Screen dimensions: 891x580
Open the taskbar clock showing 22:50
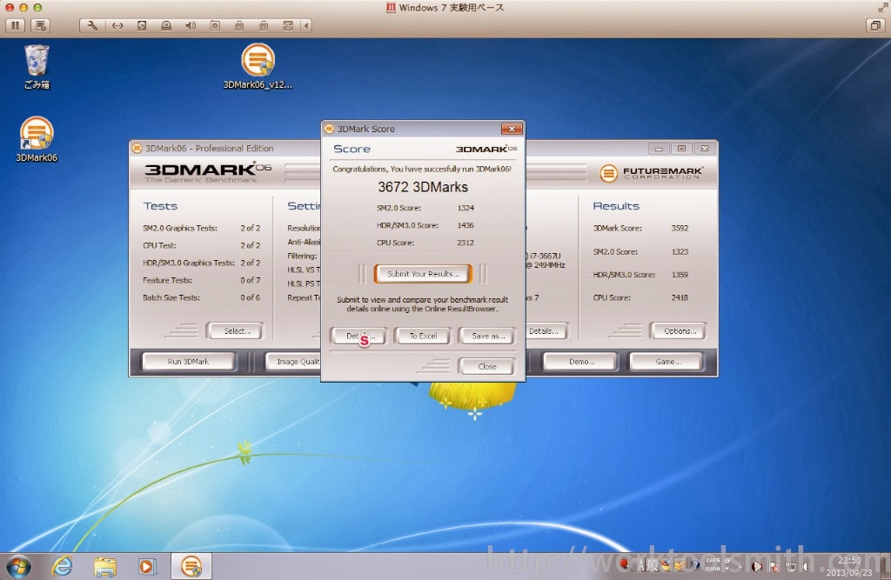(x=849, y=566)
